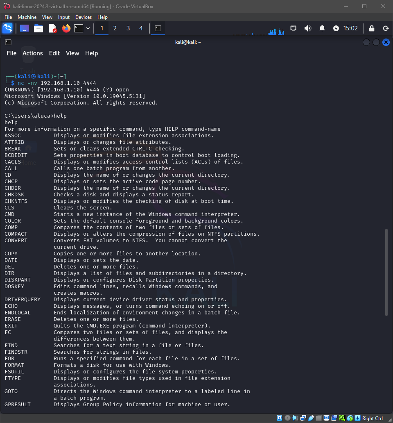Image resolution: width=393 pixels, height=423 pixels.
Task: Open the network connection tray icon
Action: pyautogui.click(x=294, y=28)
